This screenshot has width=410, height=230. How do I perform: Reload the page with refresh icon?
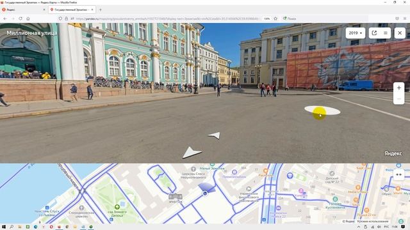pyautogui.click(x=20, y=19)
